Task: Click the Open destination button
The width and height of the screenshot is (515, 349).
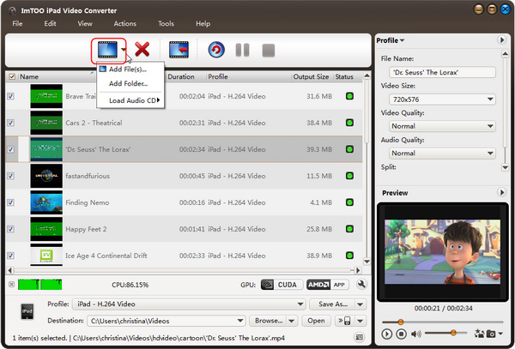Action: [x=316, y=321]
